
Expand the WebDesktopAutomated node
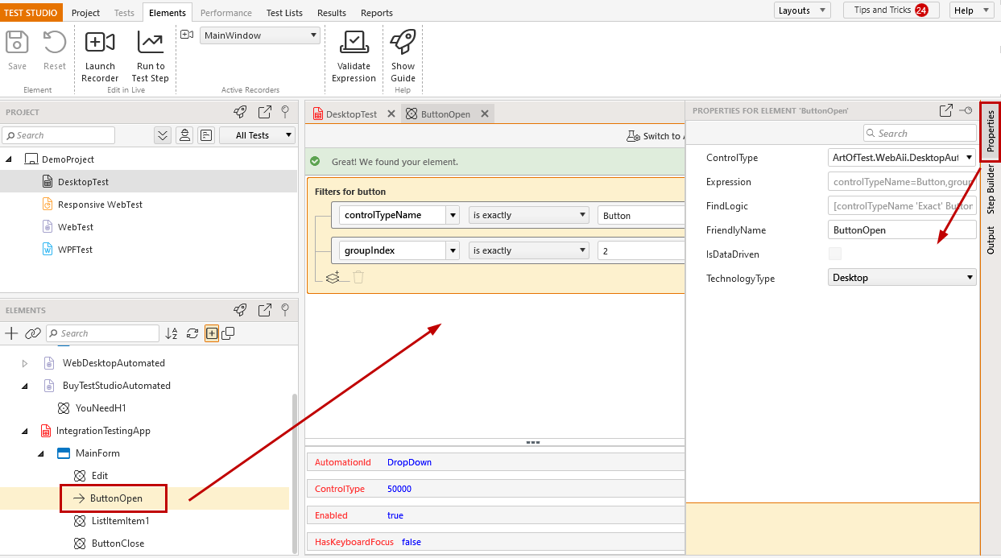point(25,363)
